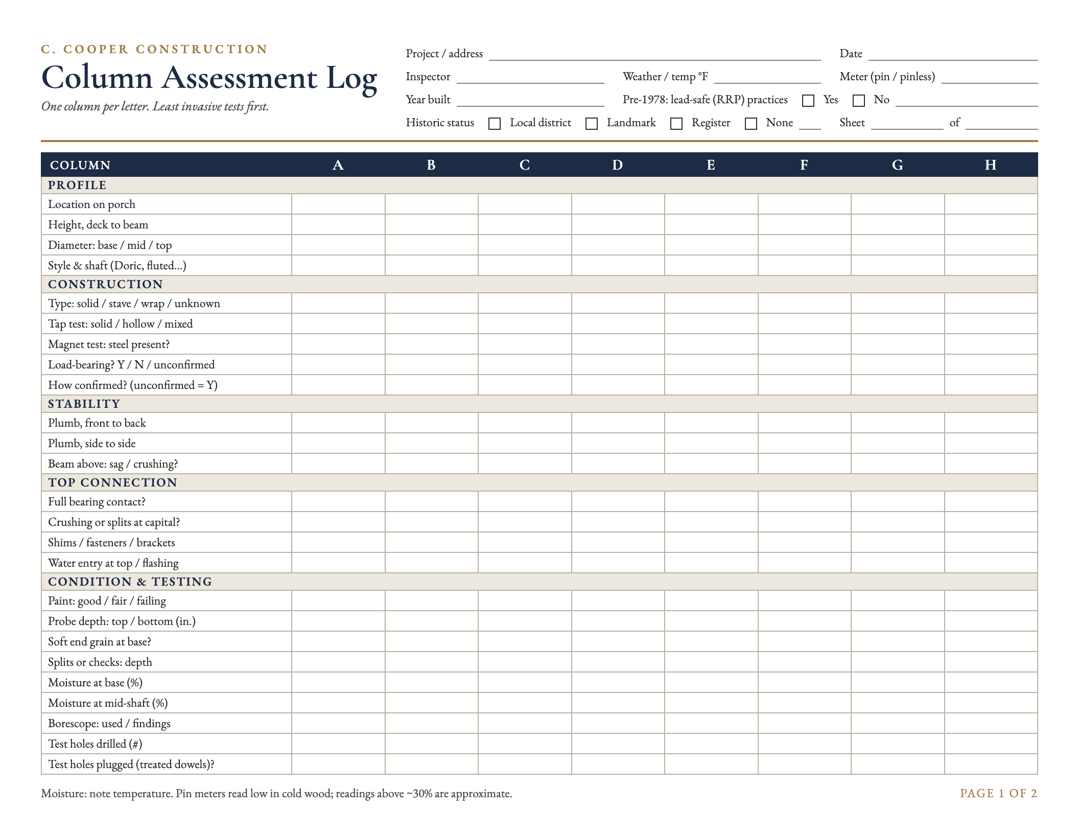Check the lead-safe practices No checkbox
Screen dimensions: 1079x834
(859, 101)
